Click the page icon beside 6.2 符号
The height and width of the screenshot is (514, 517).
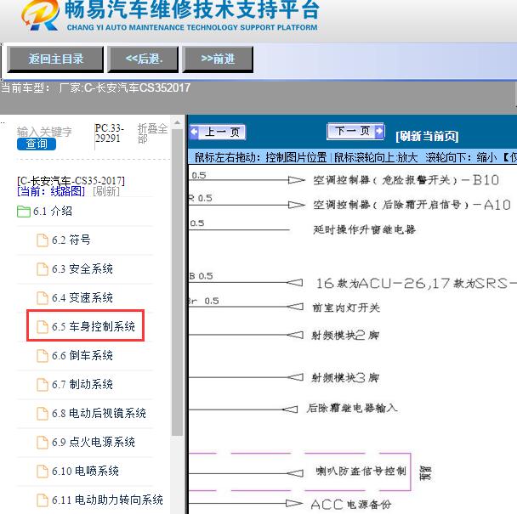point(43,240)
